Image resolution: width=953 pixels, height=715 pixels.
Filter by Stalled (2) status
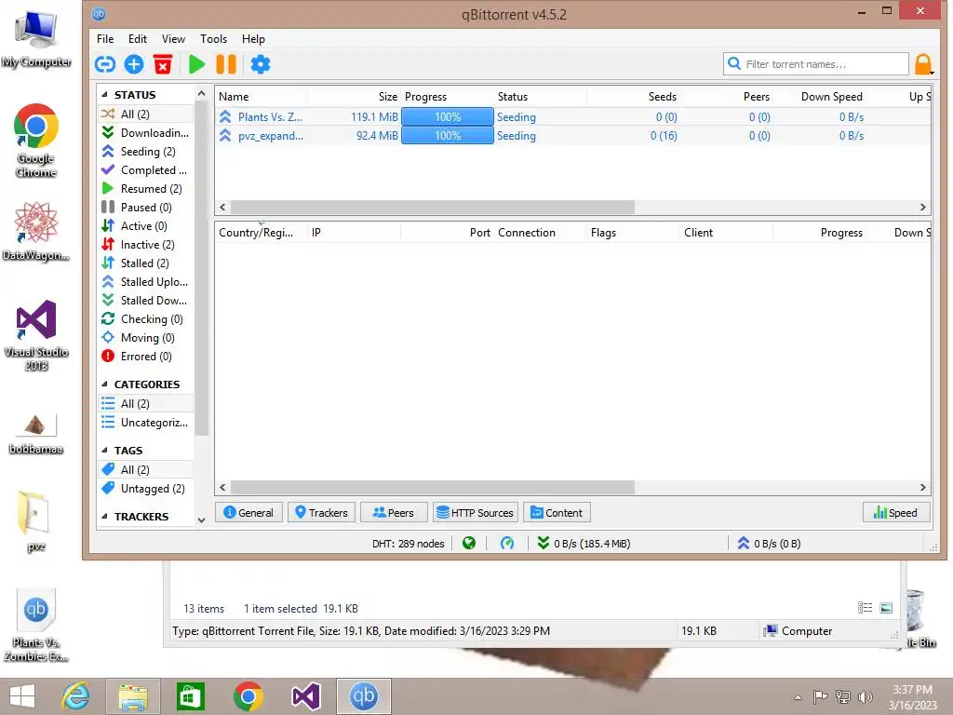(145, 263)
